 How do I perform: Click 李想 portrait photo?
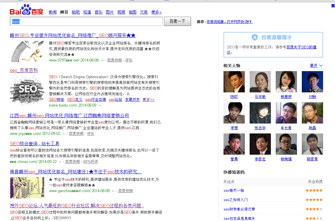pyautogui.click(x=234, y=113)
